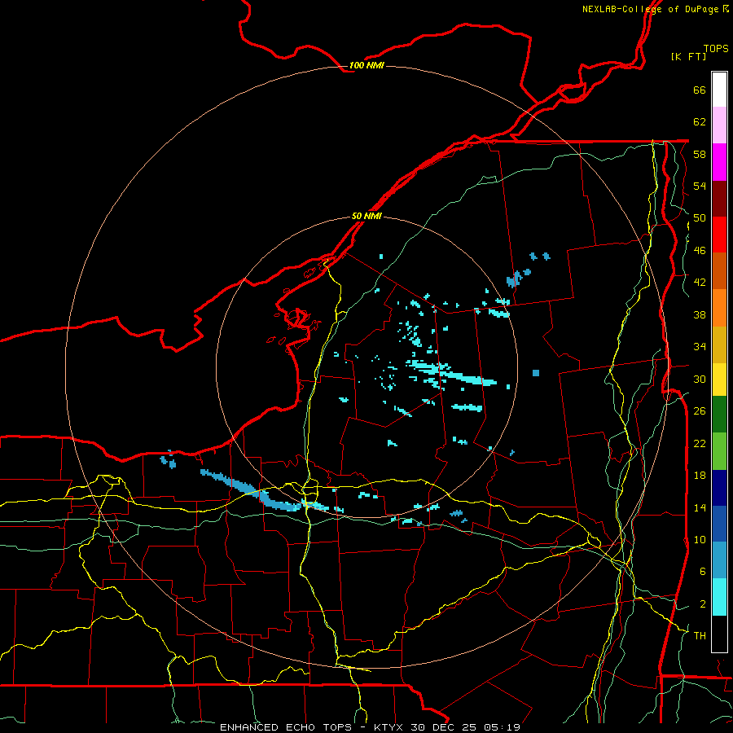Click the legend value 6
Screen dimensions: 733x733
pos(703,572)
